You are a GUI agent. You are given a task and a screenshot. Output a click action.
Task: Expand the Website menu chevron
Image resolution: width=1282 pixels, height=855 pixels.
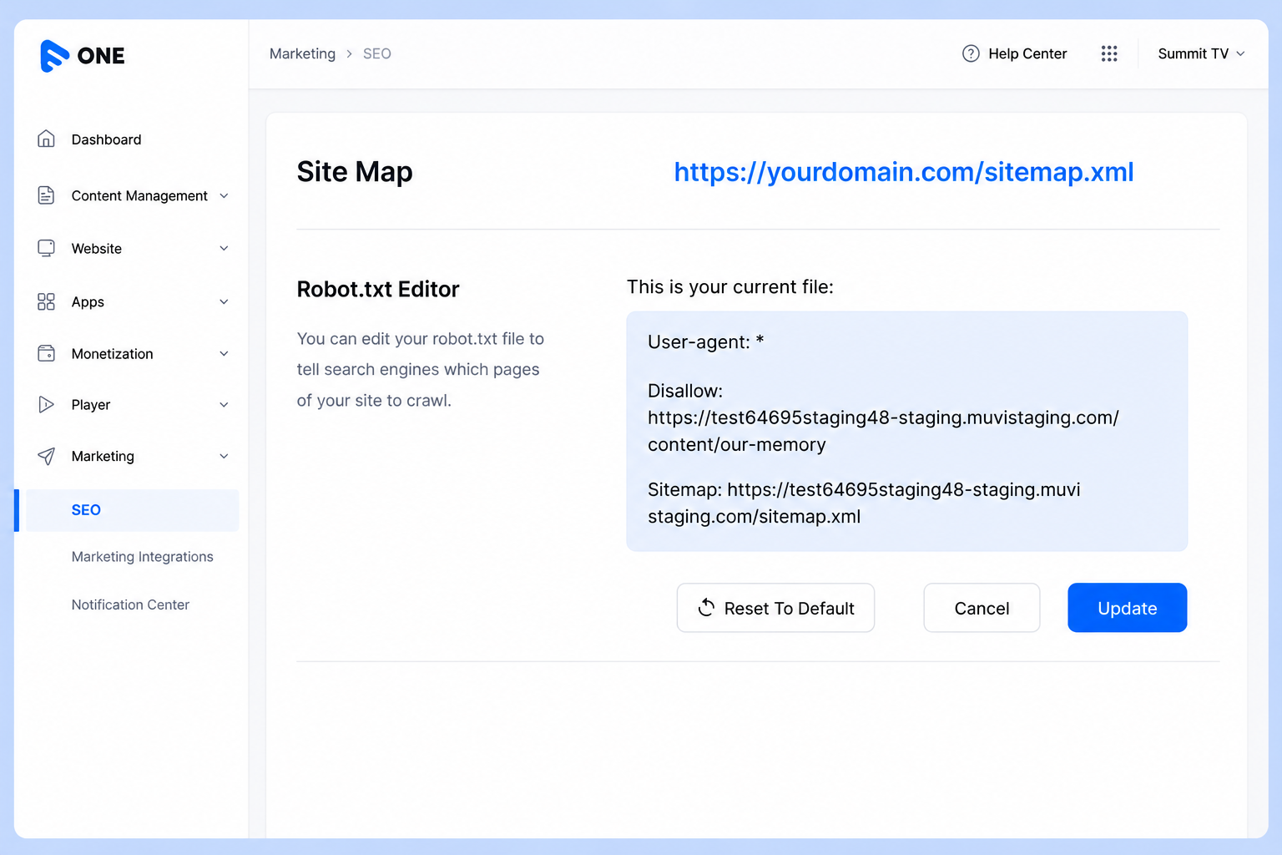pos(224,248)
